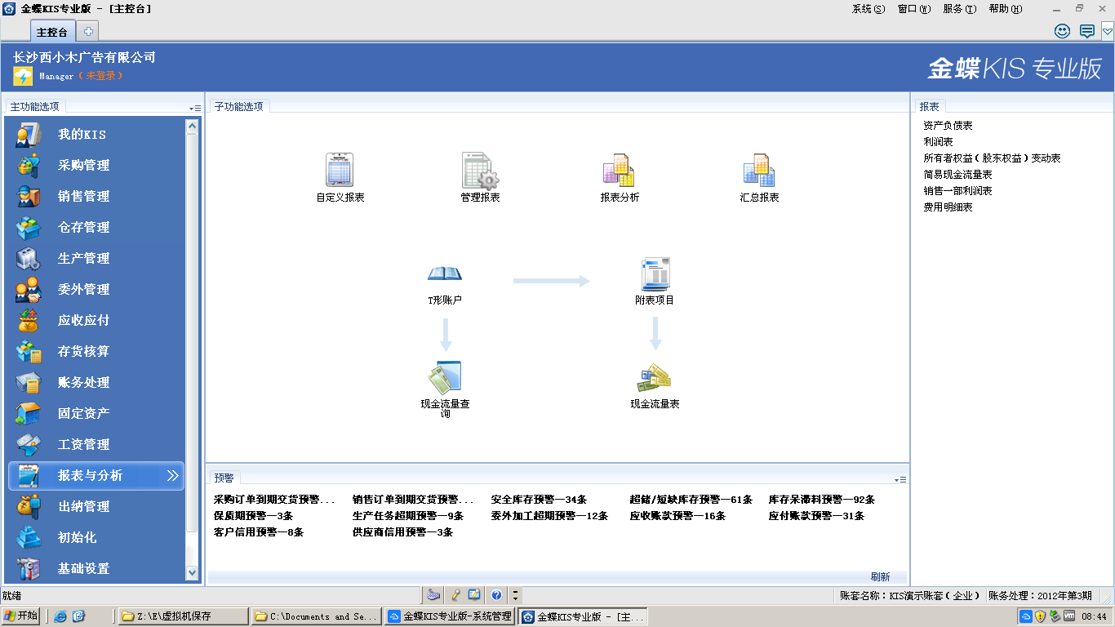The width and height of the screenshot is (1115, 627).
Task: Select 初始化 initialization module
Action: click(96, 537)
